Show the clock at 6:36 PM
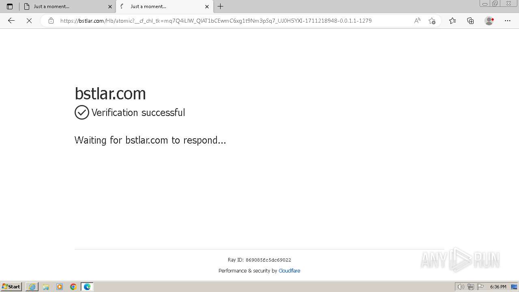The height and width of the screenshot is (292, 519). (x=498, y=287)
